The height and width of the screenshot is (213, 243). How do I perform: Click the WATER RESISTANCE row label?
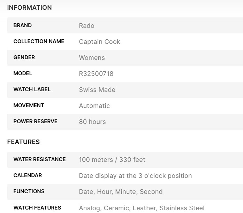click(39, 159)
